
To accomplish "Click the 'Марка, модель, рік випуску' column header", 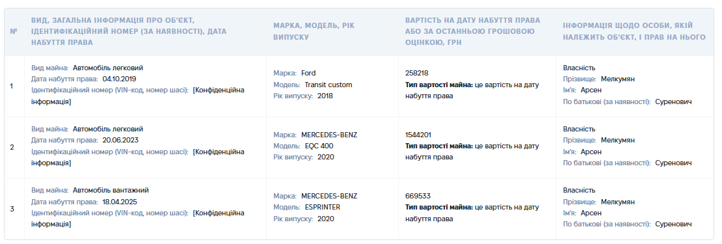I will 314,31.
